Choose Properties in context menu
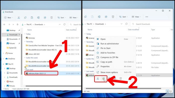This screenshot has height=98, width=175. (115, 66)
